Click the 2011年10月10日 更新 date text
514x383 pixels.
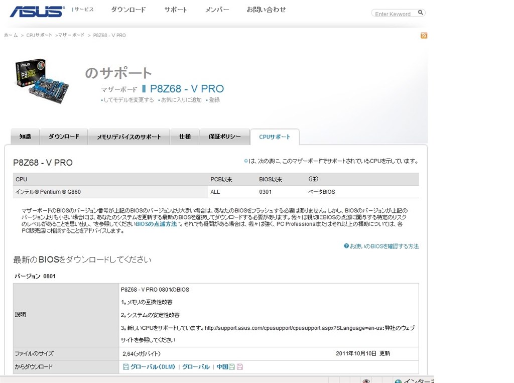363,353
